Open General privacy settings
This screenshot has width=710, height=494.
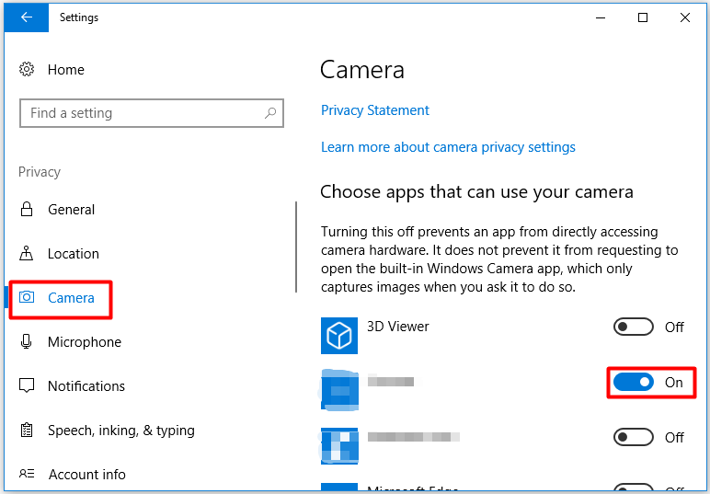71,210
